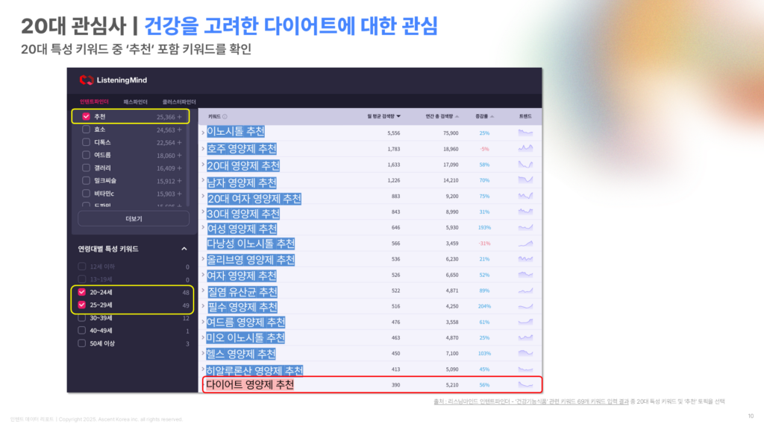Screen dimensions: 764x429
Task: Switch to the 클러스터파인더 tab
Action: [x=179, y=101]
